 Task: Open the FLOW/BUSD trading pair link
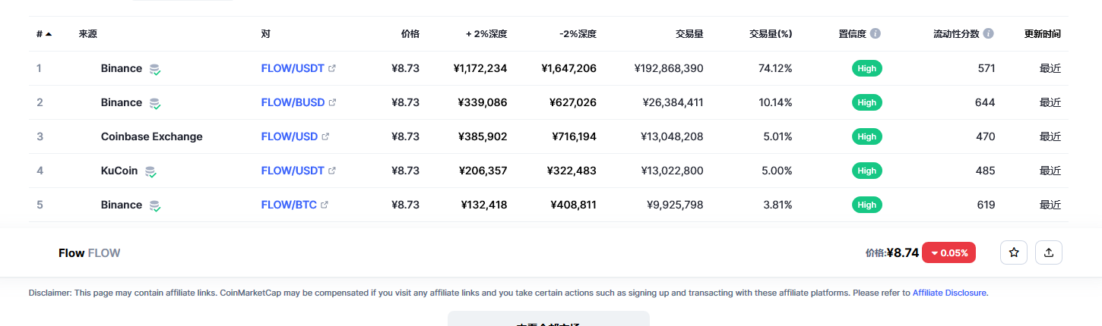(293, 102)
